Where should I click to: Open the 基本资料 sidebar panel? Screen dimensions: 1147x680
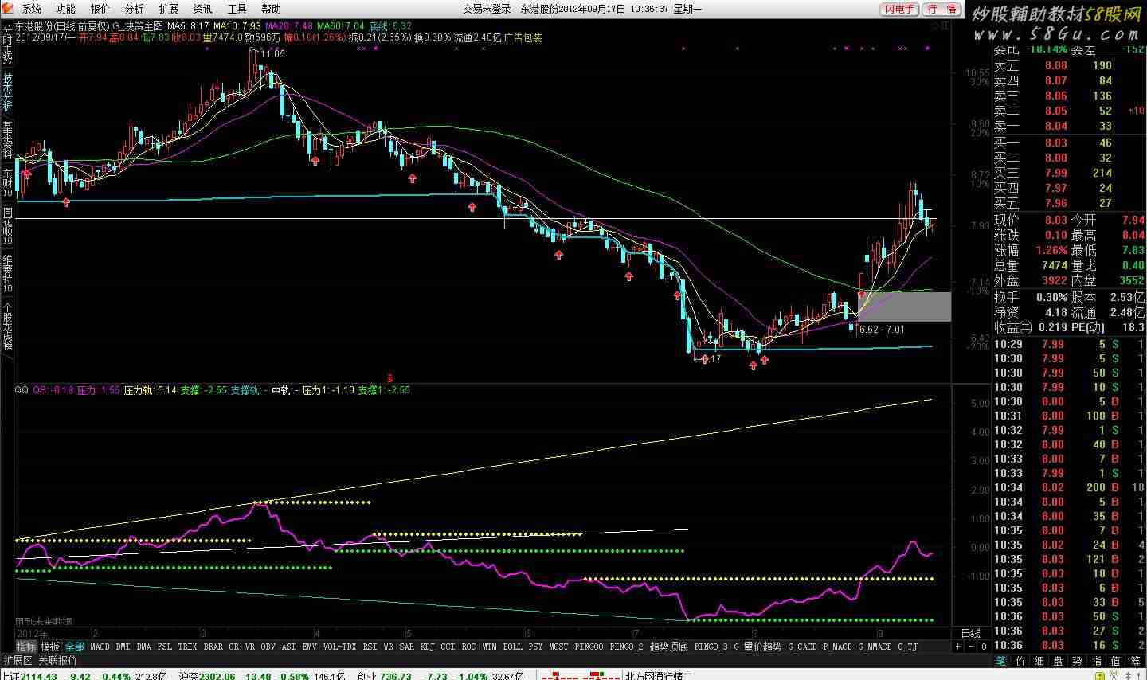7,139
